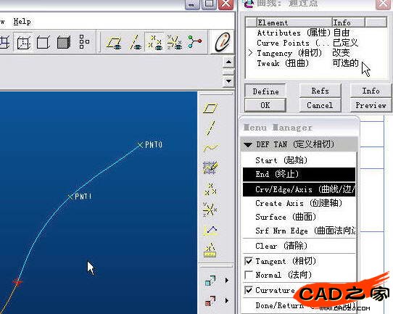Toggle datum points display icon
This screenshot has width=393, height=314.
click(154, 42)
